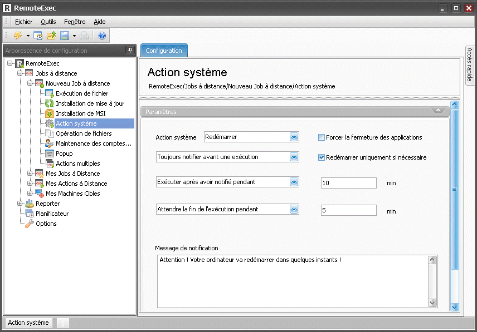
Task: Open the Aide menu
Action: pos(100,22)
